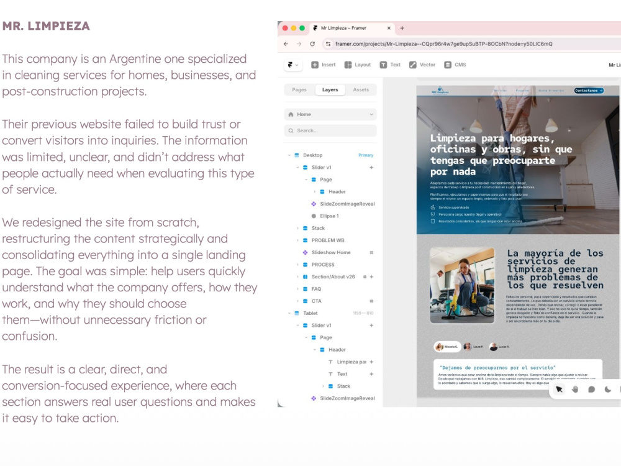Select the Limpieza par text layer
The height and width of the screenshot is (466, 621).
click(351, 362)
